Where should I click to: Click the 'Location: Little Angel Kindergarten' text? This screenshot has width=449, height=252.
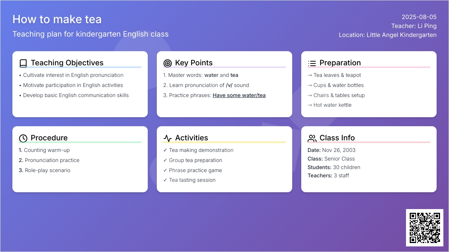point(388,35)
